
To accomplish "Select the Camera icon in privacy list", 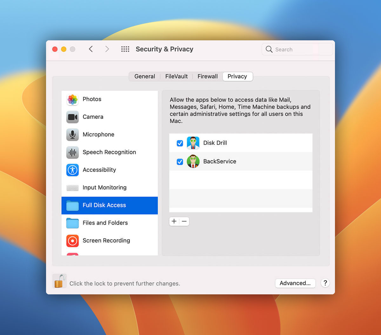I will pyautogui.click(x=72, y=117).
